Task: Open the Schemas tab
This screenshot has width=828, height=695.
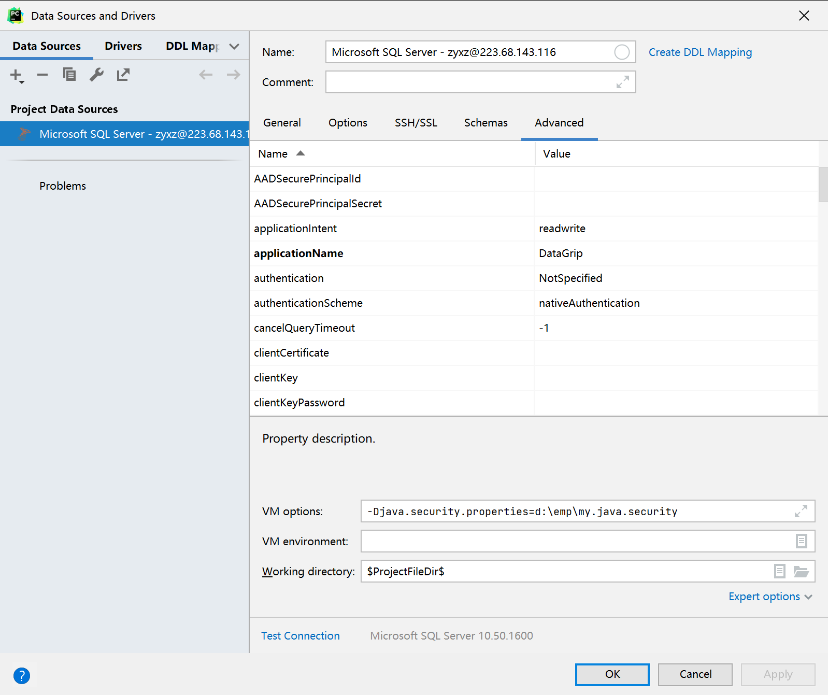Action: 486,123
